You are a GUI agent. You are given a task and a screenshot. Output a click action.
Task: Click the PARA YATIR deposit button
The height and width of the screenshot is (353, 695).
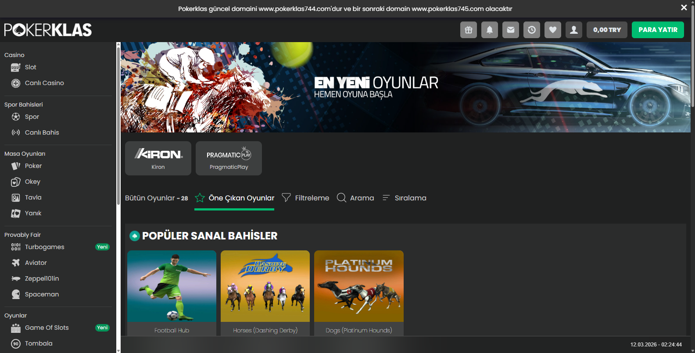[658, 30]
